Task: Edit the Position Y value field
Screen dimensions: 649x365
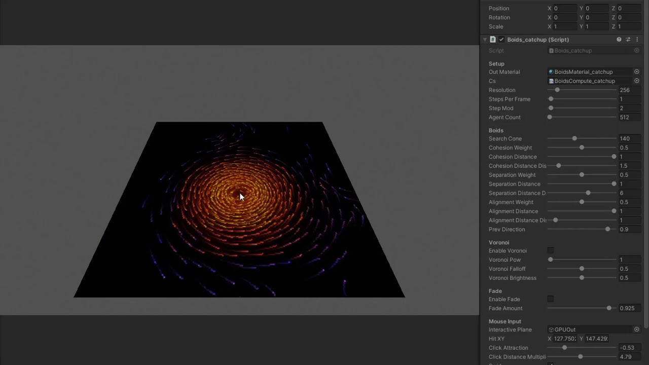Action: pos(597,9)
